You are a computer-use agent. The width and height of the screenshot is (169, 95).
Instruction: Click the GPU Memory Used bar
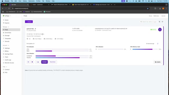[145, 49]
